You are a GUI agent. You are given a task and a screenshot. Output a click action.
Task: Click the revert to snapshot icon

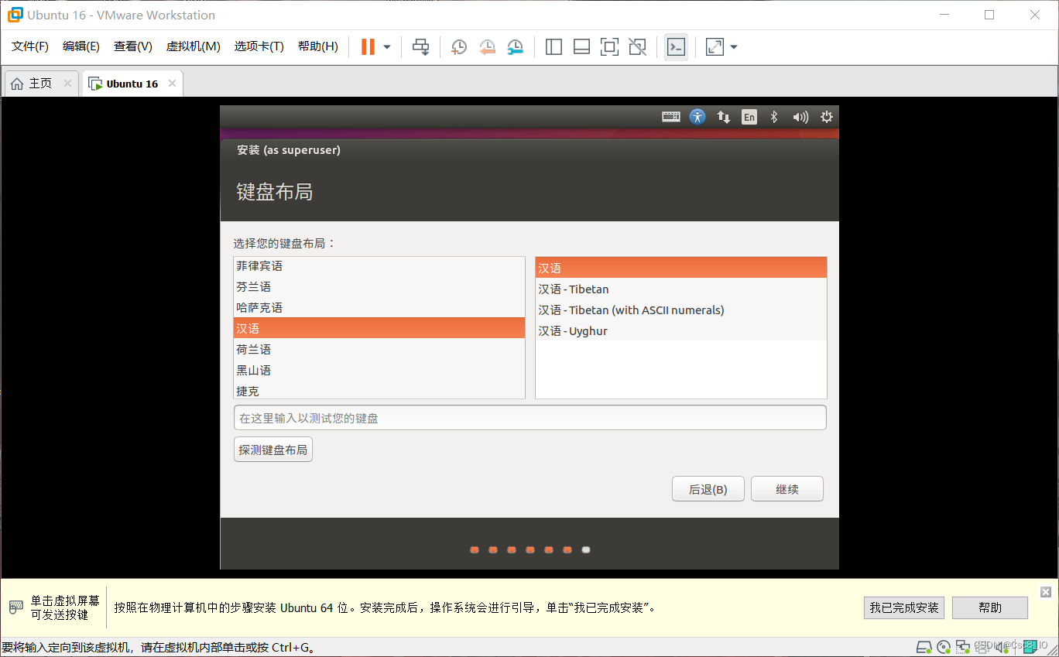[487, 47]
